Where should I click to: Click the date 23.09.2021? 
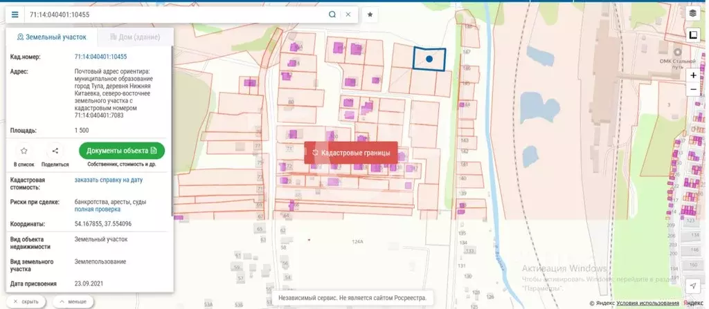[89, 283]
